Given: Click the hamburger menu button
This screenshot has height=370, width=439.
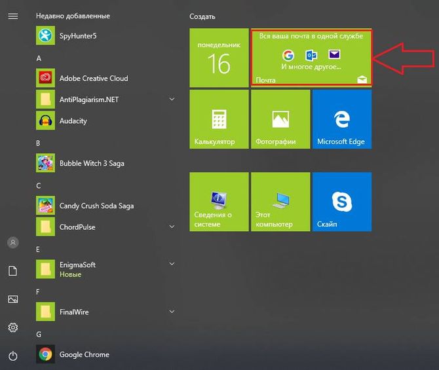Looking at the screenshot, I should point(12,16).
